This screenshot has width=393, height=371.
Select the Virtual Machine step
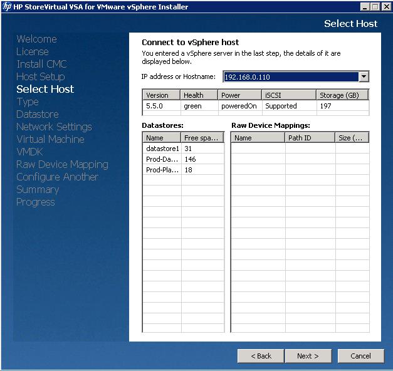pos(50,139)
